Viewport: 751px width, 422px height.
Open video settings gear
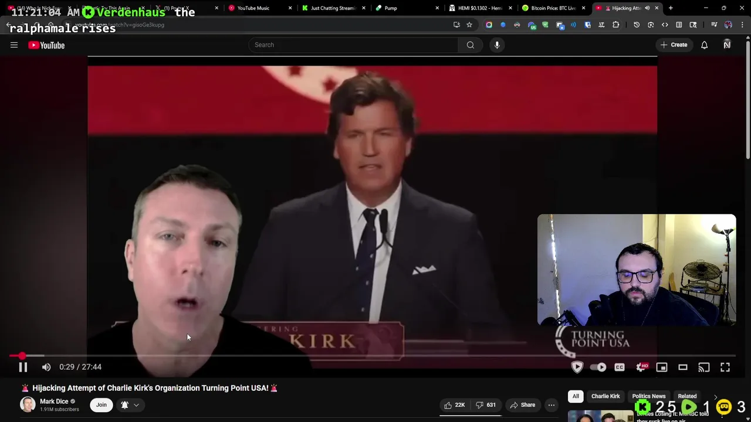coord(641,367)
